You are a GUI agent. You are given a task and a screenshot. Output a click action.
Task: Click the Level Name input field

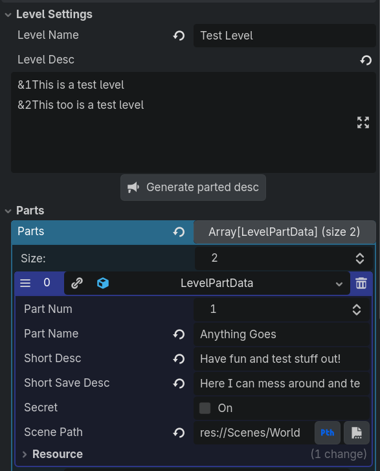285,36
